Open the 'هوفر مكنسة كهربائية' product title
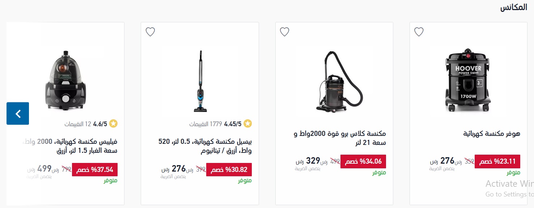 tap(492, 134)
